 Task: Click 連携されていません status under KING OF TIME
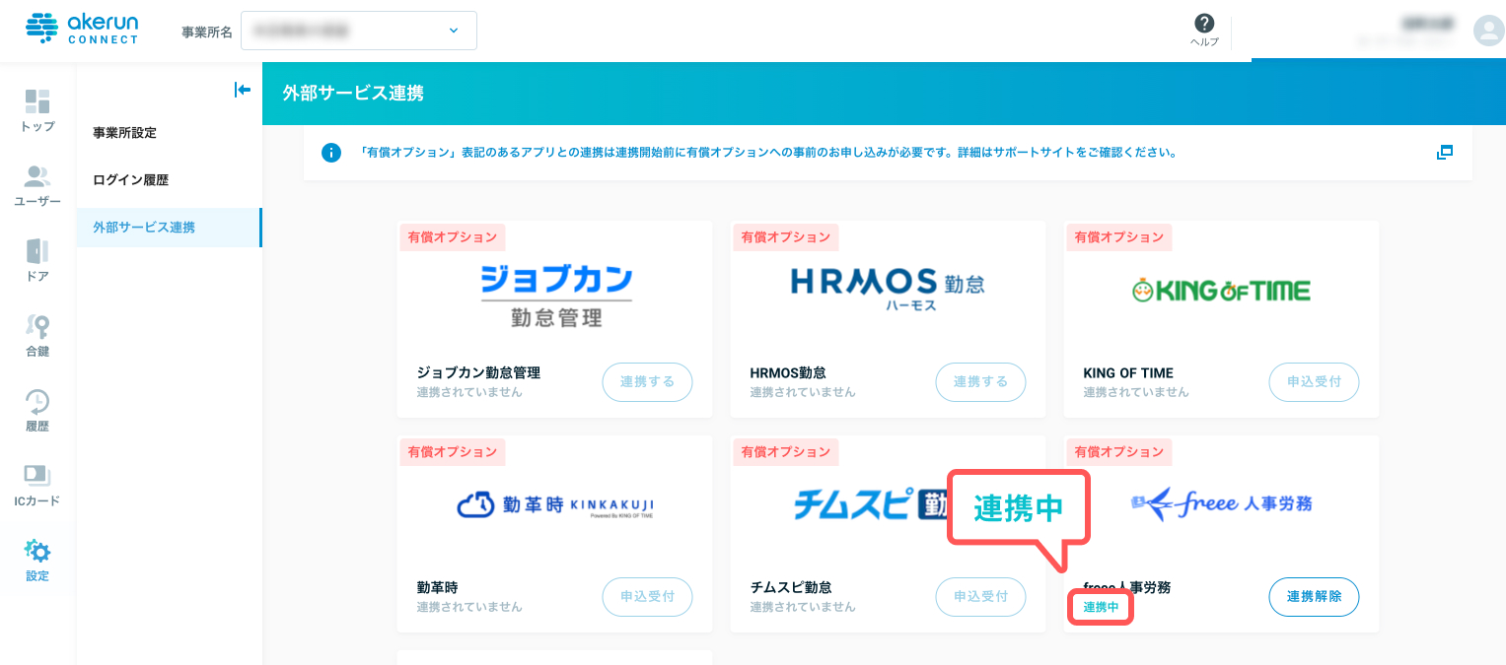1136,392
